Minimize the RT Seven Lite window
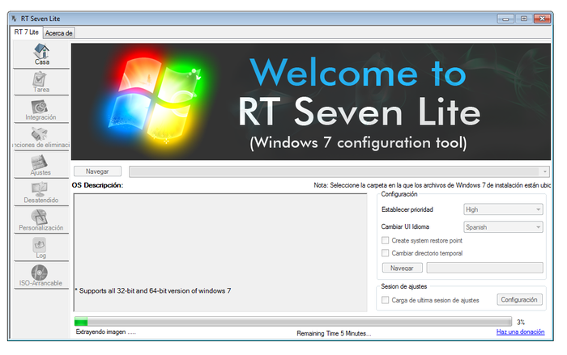This screenshot has width=567, height=355. (505, 19)
